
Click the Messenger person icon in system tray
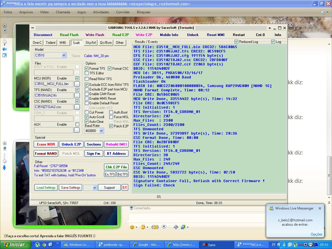point(284,245)
